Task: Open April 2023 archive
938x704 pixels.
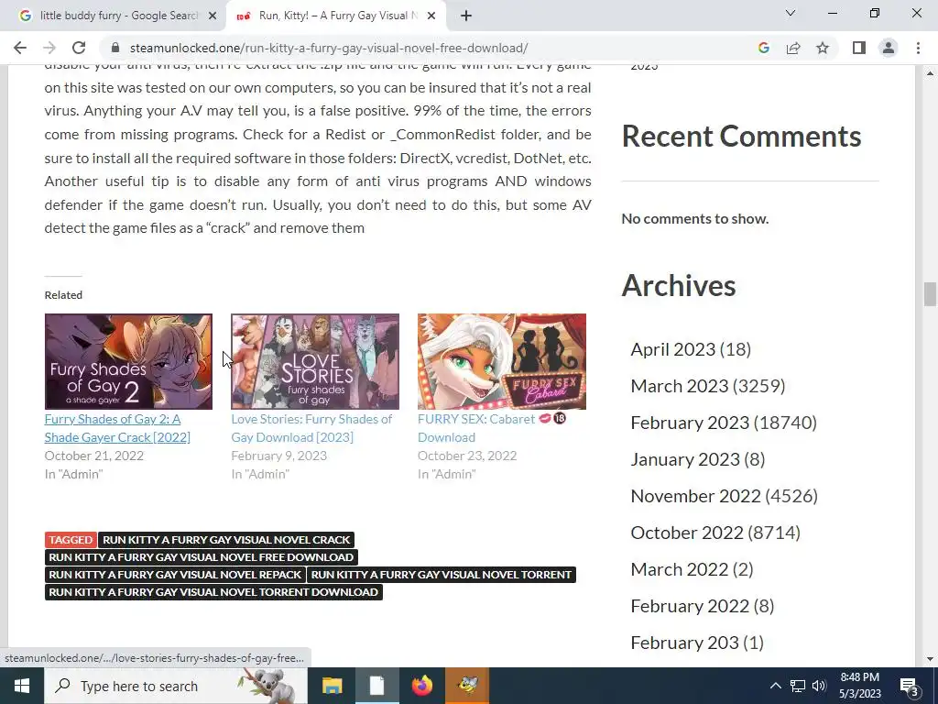Action: tap(673, 349)
